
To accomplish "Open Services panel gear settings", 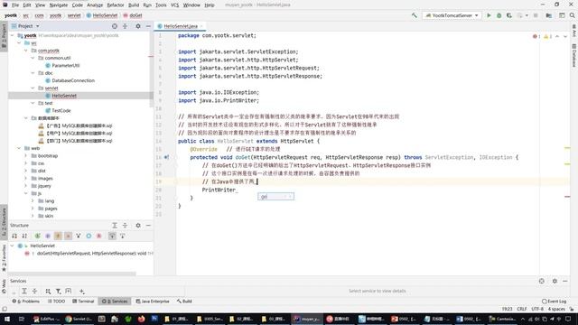I will (555, 281).
